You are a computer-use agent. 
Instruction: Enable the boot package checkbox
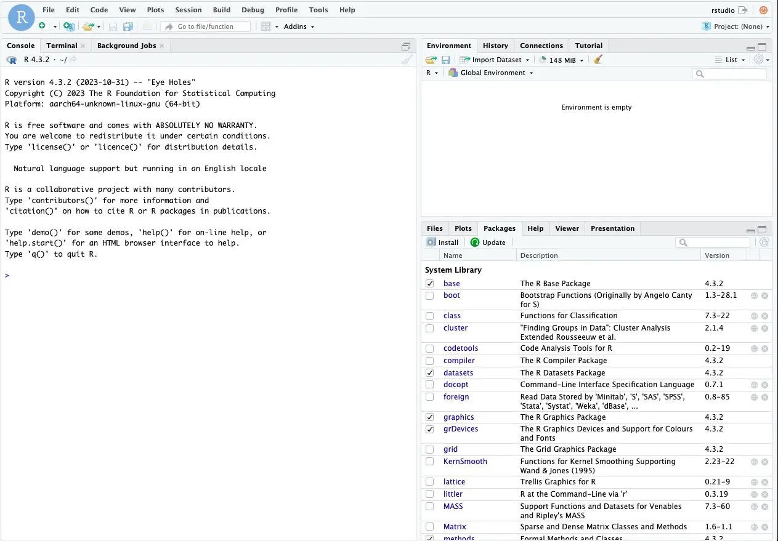click(430, 295)
